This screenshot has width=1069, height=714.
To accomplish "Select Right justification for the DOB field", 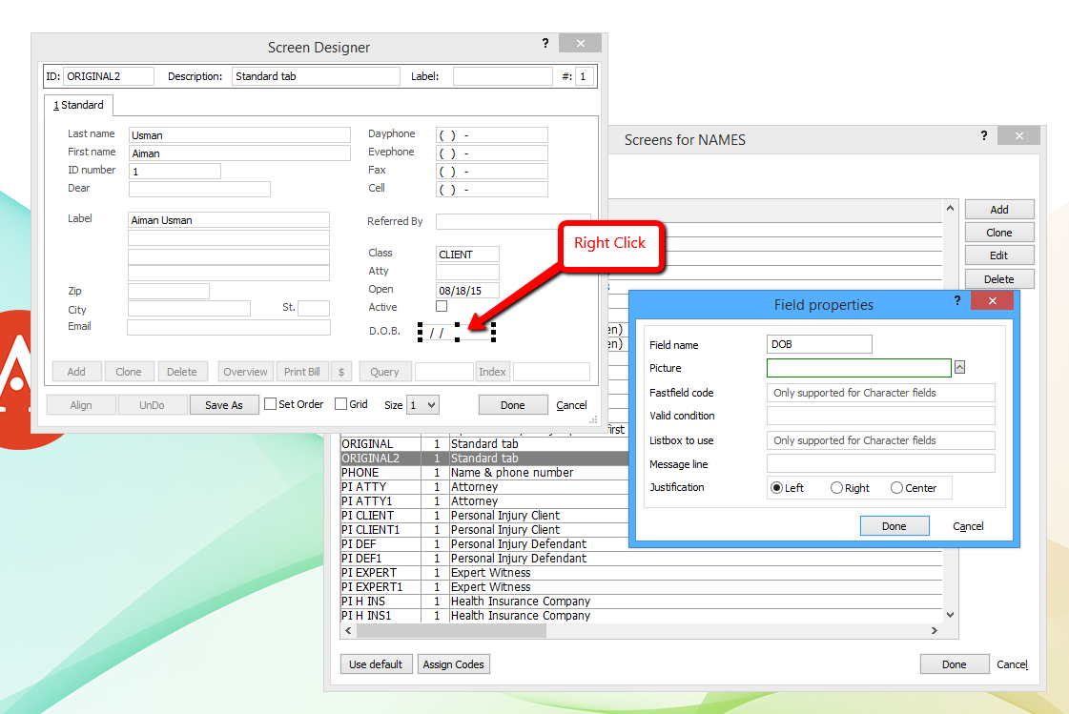I will (x=835, y=487).
